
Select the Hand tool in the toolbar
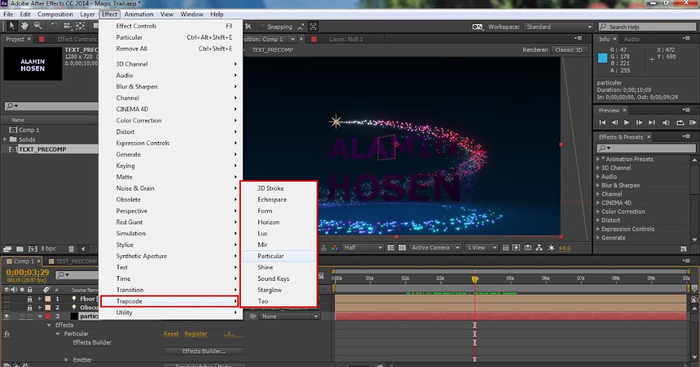coord(24,26)
